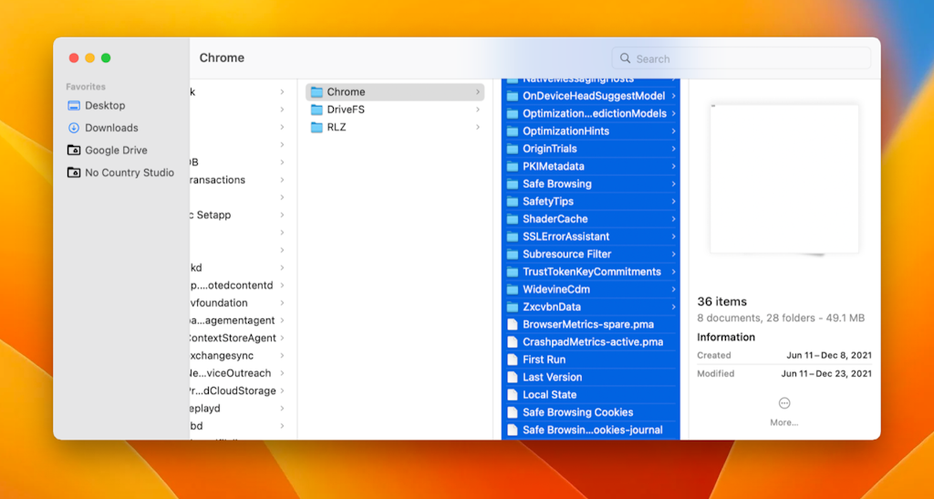Click the Created date value

tap(828, 356)
